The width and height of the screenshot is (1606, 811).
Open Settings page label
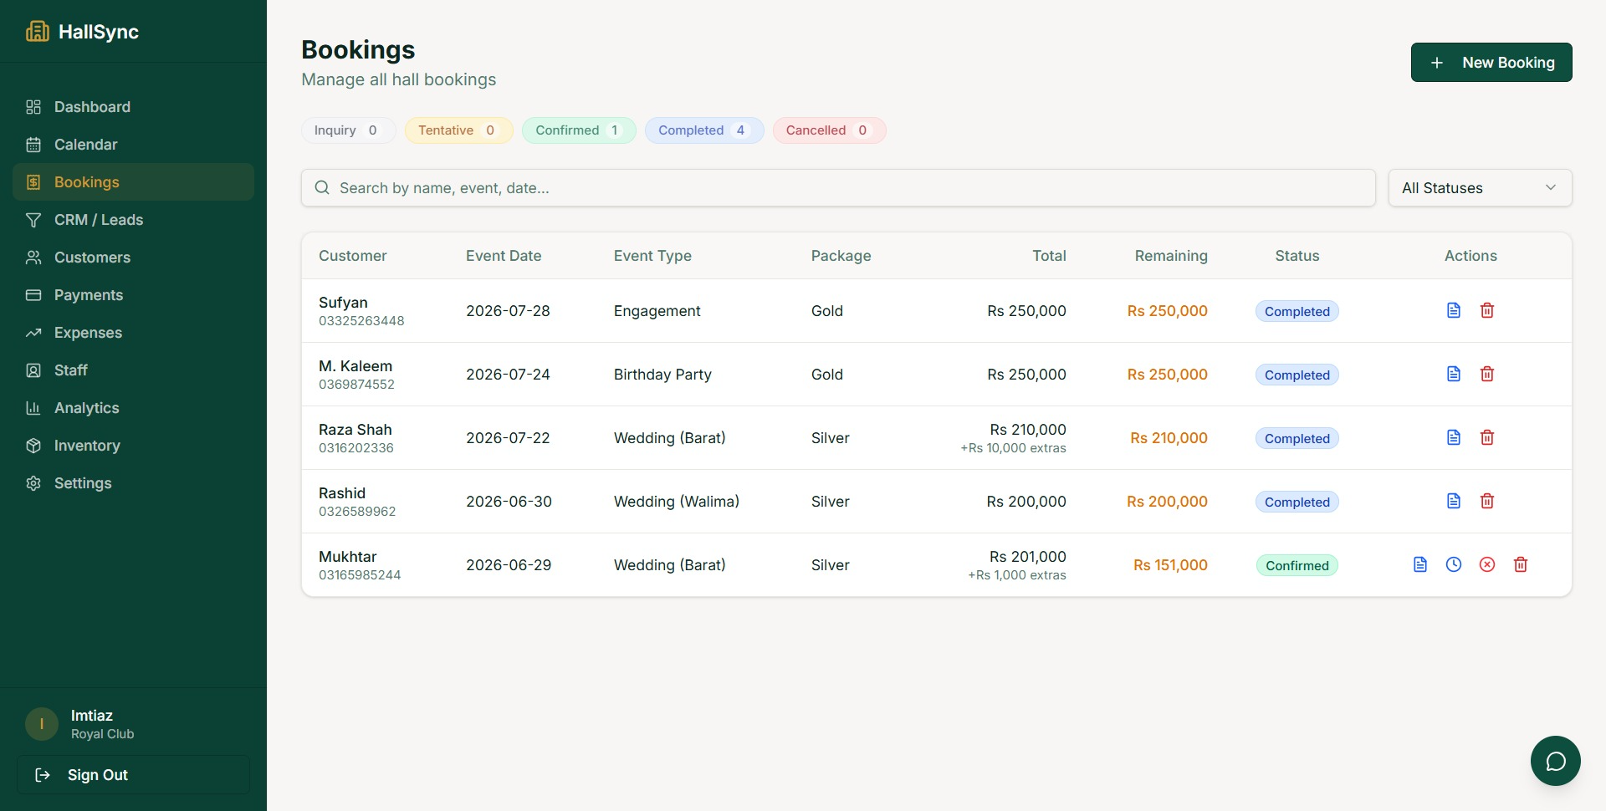(83, 483)
